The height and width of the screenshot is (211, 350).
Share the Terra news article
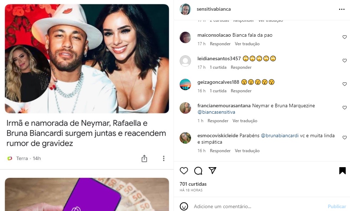point(144,159)
